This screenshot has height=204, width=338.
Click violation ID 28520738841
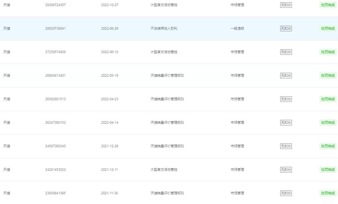pos(56,29)
